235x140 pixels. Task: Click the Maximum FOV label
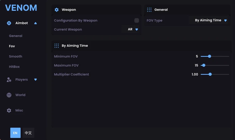66,65
